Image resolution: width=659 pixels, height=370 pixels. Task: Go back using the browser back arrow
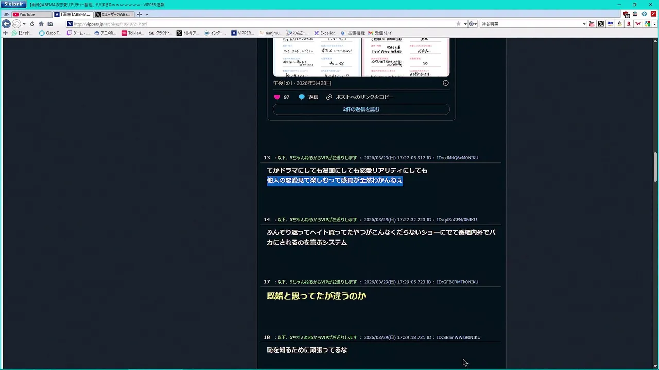[x=6, y=24]
